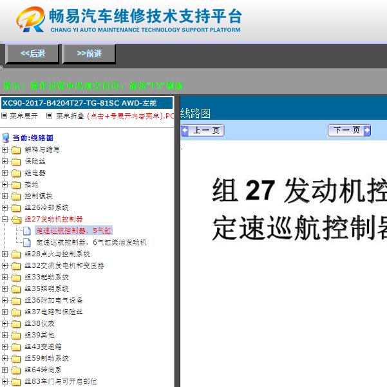Viewport: 387px width, 387px height.
Task: Click folder icon of 组28点火与控制系统
Action: [x=16, y=254]
